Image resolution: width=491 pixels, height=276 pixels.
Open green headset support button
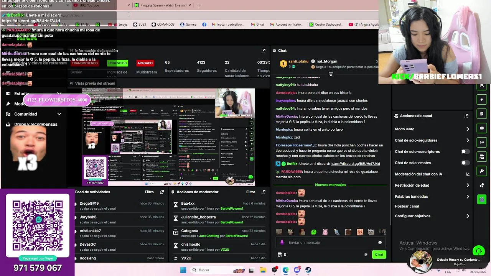click(x=478, y=251)
